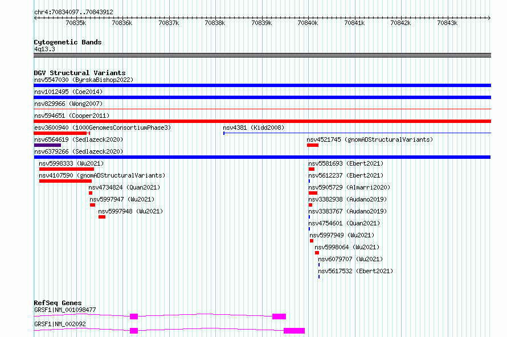Click the thick red bar under nsv594651
Image resolution: width=507 pixels, height=337 pixels.
(x=262, y=121)
